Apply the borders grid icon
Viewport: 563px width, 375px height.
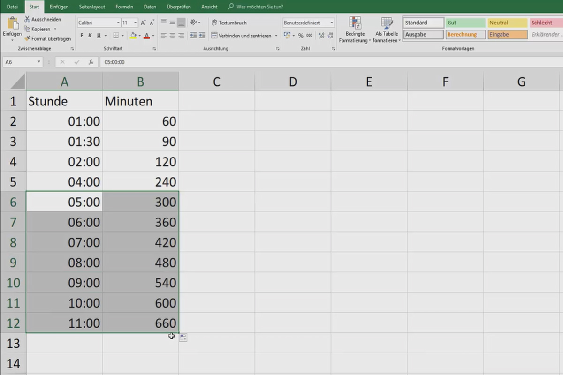pos(116,36)
